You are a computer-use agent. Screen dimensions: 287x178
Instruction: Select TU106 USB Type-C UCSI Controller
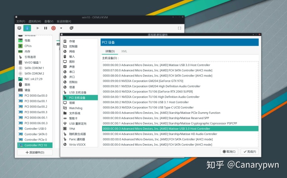pos(180,108)
